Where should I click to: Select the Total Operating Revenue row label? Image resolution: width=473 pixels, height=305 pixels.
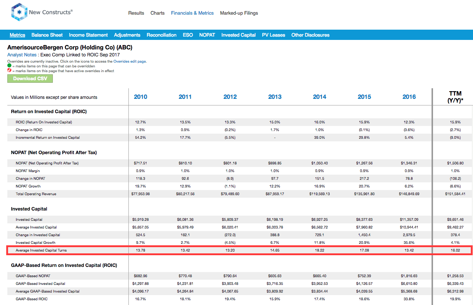[x=36, y=194]
